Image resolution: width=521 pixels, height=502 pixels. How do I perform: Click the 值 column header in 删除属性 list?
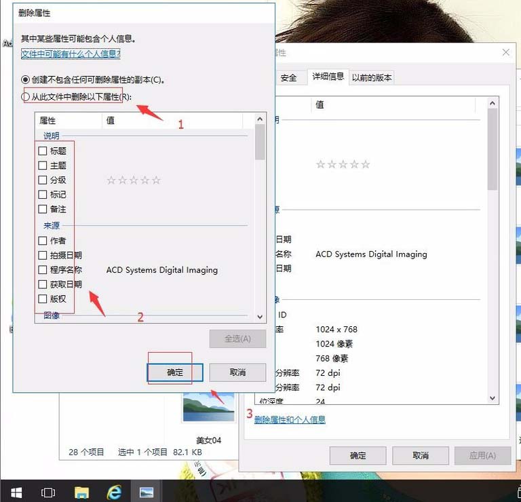click(x=172, y=120)
